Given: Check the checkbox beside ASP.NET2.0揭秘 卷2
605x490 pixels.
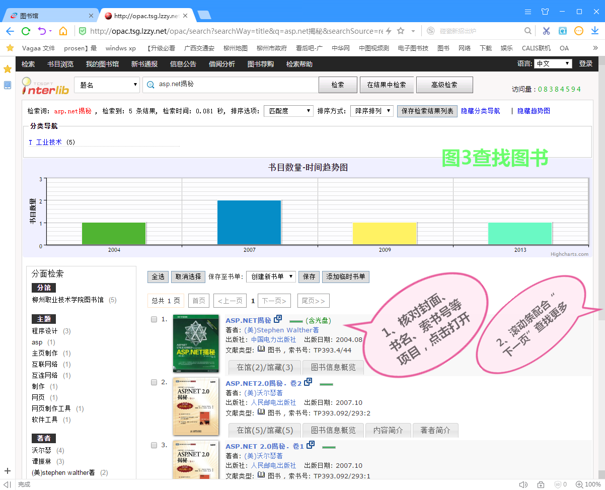Looking at the screenshot, I should pos(154,382).
